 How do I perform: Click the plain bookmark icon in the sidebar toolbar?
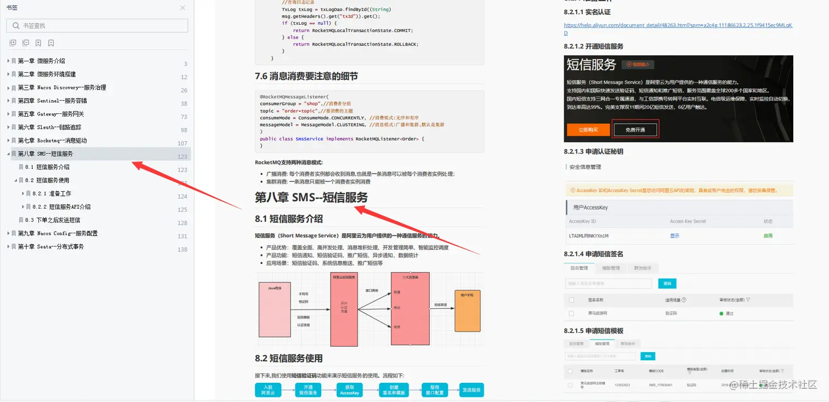(51, 43)
